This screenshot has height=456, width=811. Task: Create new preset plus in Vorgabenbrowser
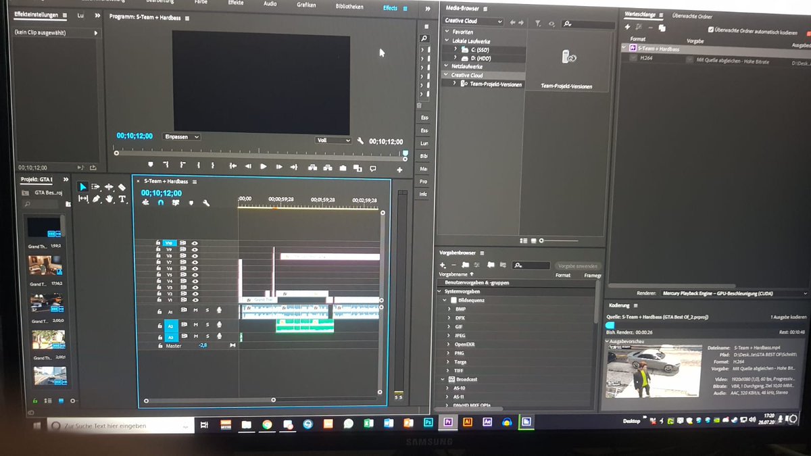(443, 265)
